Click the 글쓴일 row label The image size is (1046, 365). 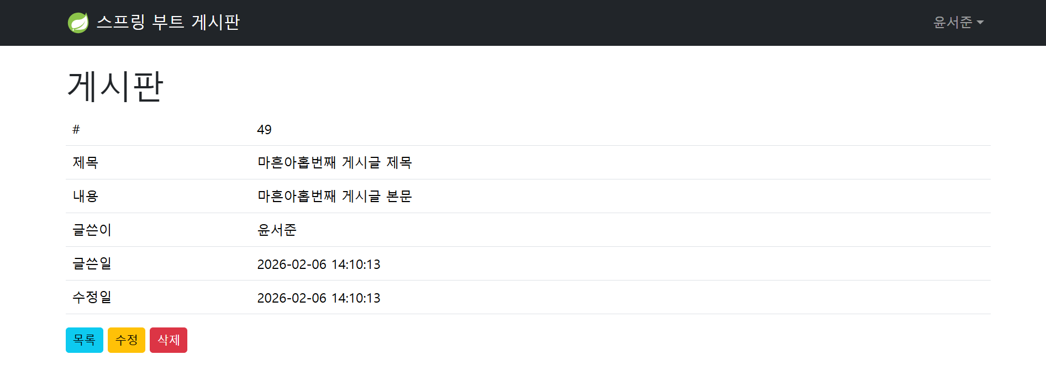click(92, 264)
